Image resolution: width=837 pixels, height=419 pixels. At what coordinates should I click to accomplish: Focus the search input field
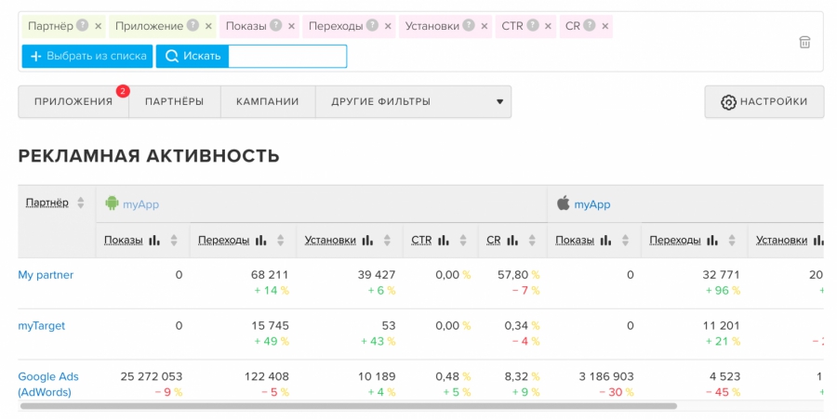(287, 56)
